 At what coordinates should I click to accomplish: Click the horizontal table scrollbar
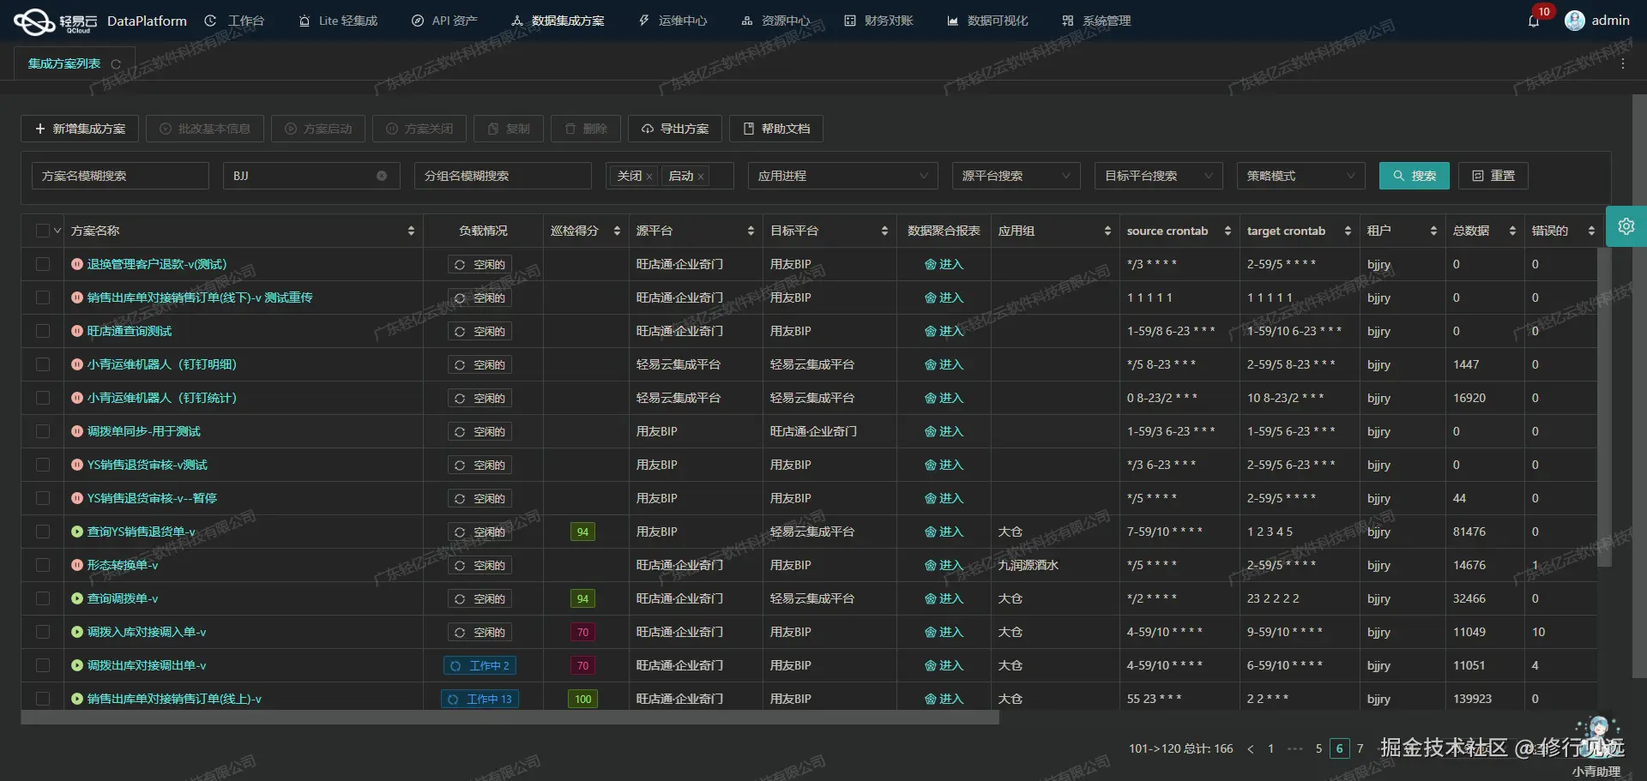tap(510, 718)
